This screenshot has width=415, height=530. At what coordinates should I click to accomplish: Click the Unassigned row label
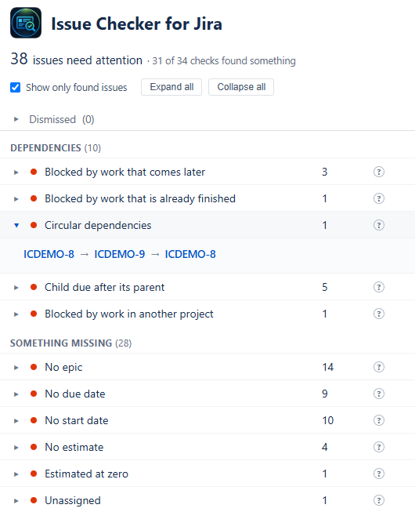coord(73,501)
